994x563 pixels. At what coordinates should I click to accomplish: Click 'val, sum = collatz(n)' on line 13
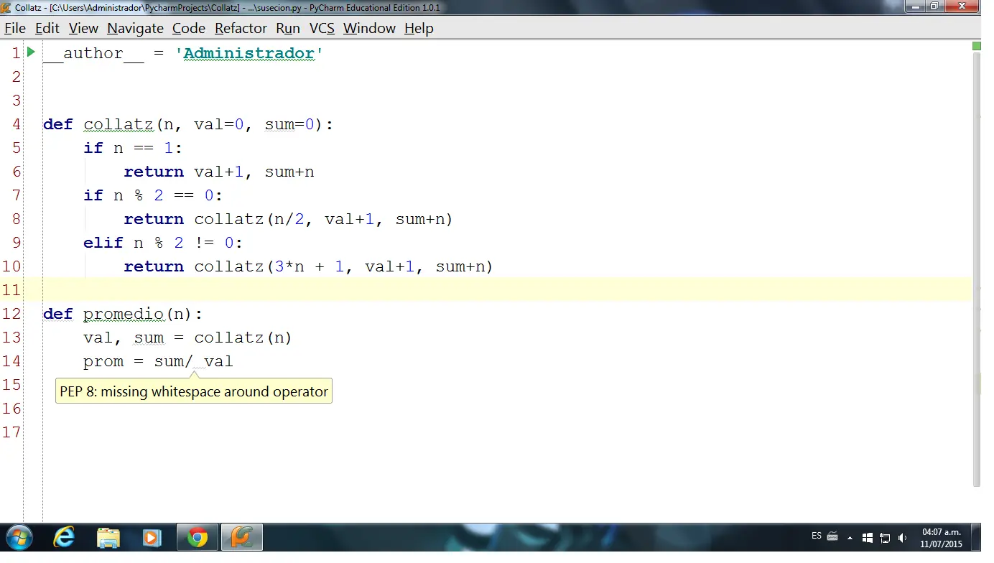[x=187, y=338]
